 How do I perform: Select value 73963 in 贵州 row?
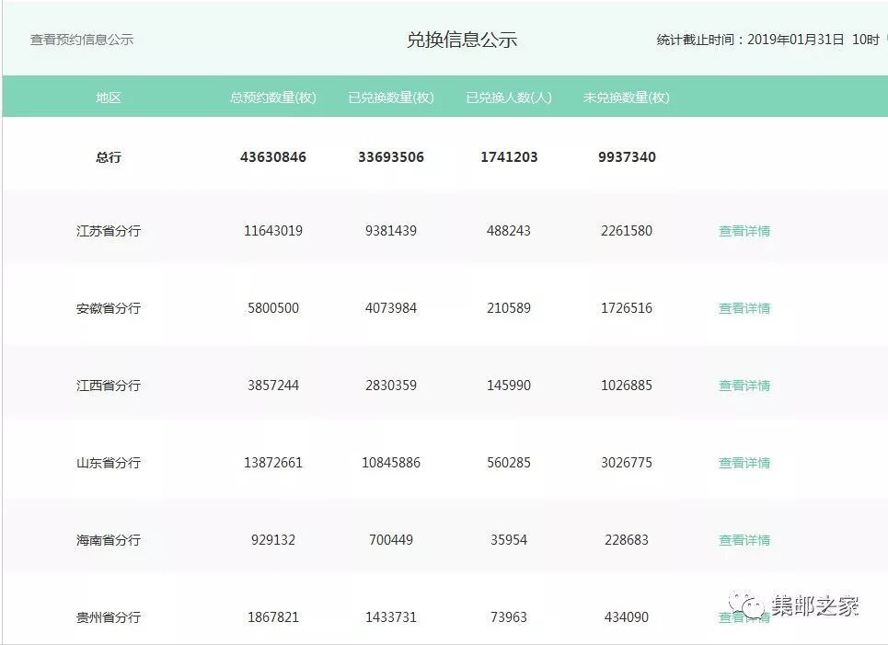tap(509, 617)
